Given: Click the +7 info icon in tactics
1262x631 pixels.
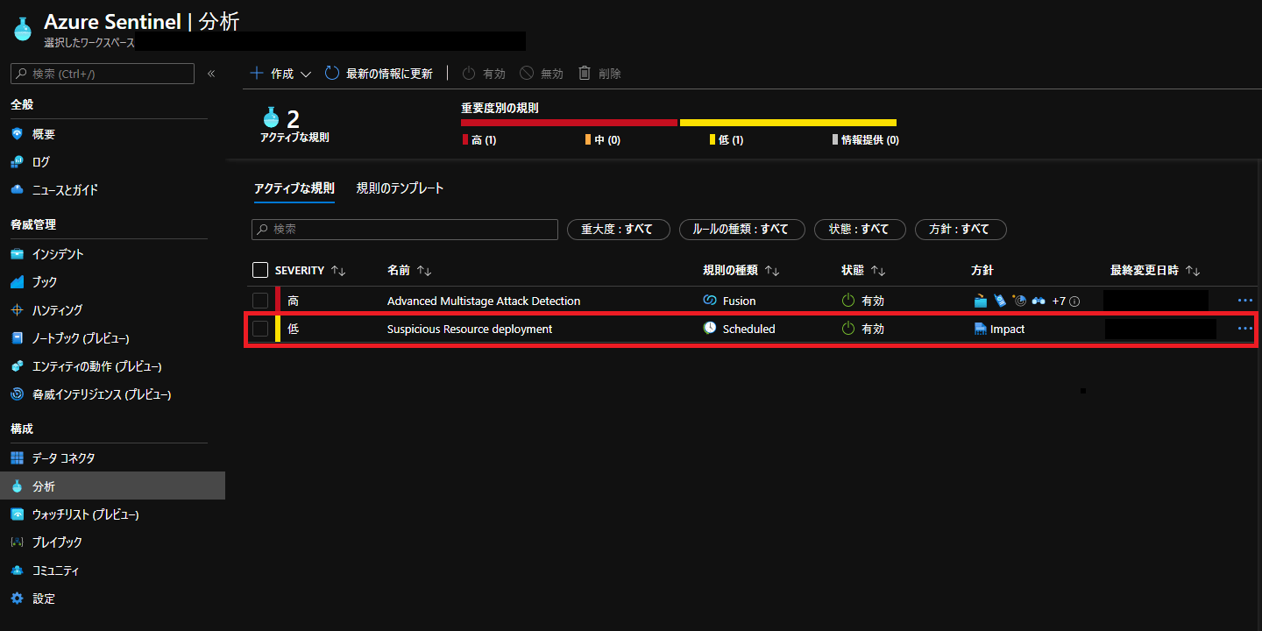Looking at the screenshot, I should pyautogui.click(x=1074, y=301).
